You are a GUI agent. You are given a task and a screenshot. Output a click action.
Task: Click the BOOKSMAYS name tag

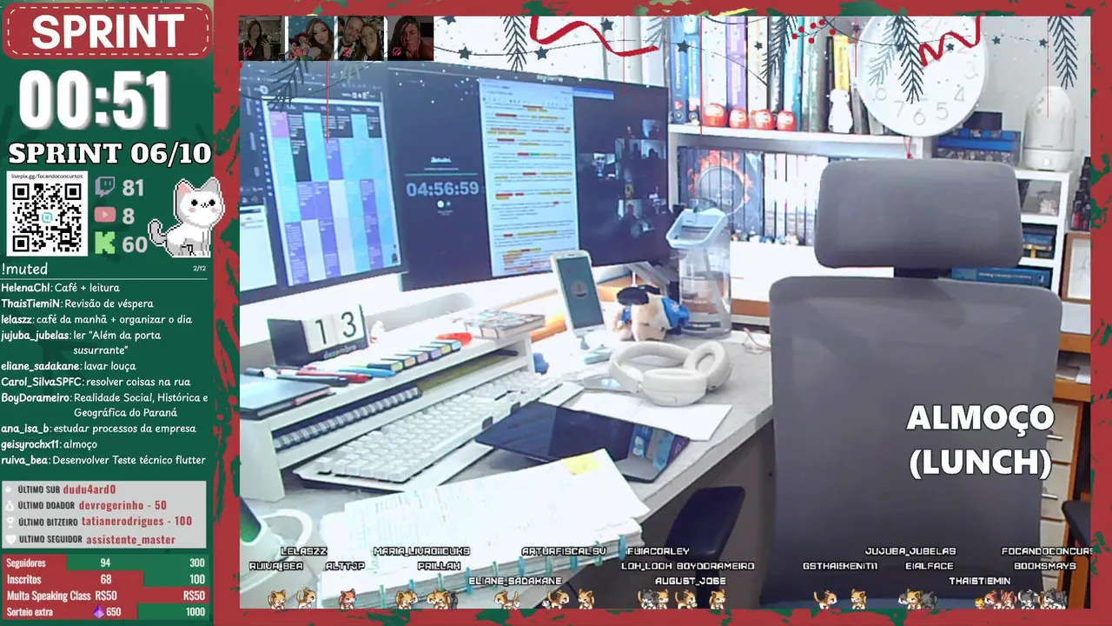click(1045, 566)
